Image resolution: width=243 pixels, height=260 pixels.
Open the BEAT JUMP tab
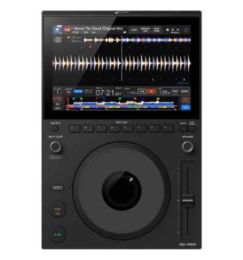tap(156, 30)
